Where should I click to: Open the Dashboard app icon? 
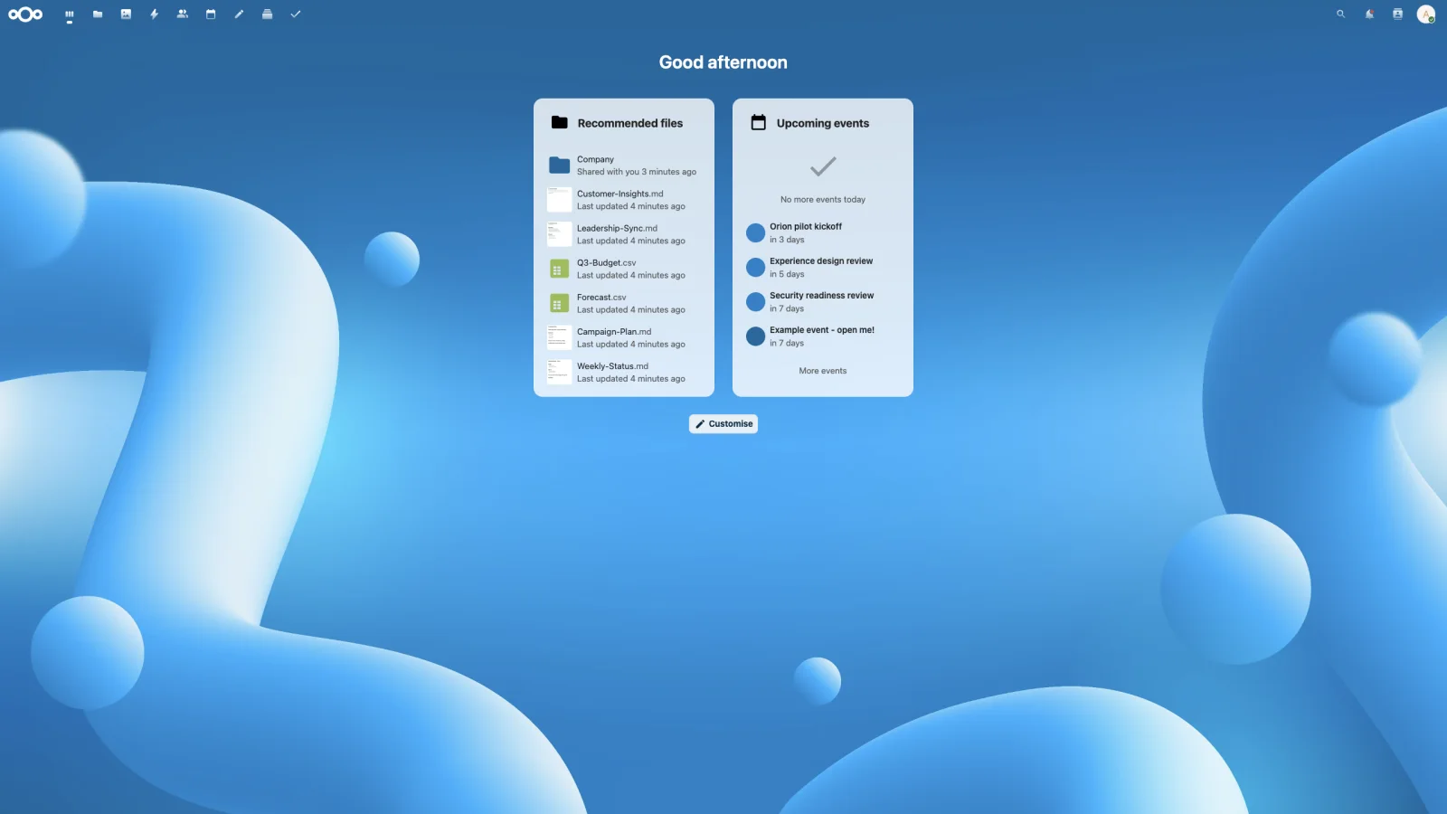[x=70, y=14]
